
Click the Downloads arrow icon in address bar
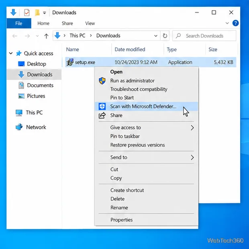[57, 36]
